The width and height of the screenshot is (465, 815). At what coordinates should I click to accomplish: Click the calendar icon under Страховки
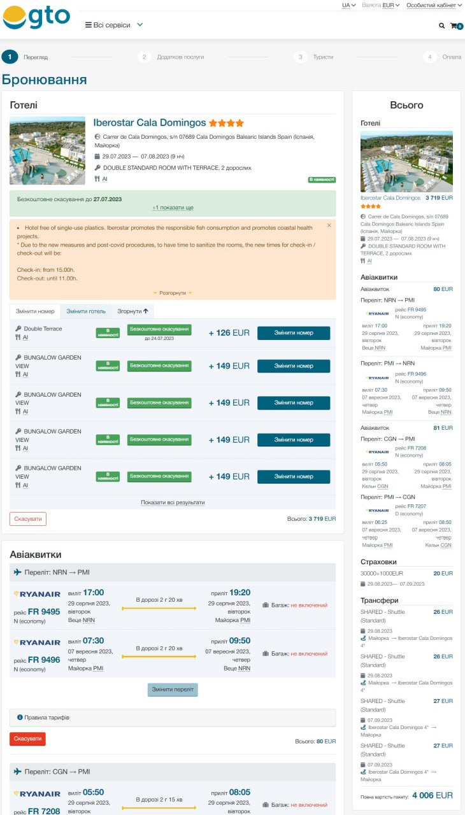(362, 584)
